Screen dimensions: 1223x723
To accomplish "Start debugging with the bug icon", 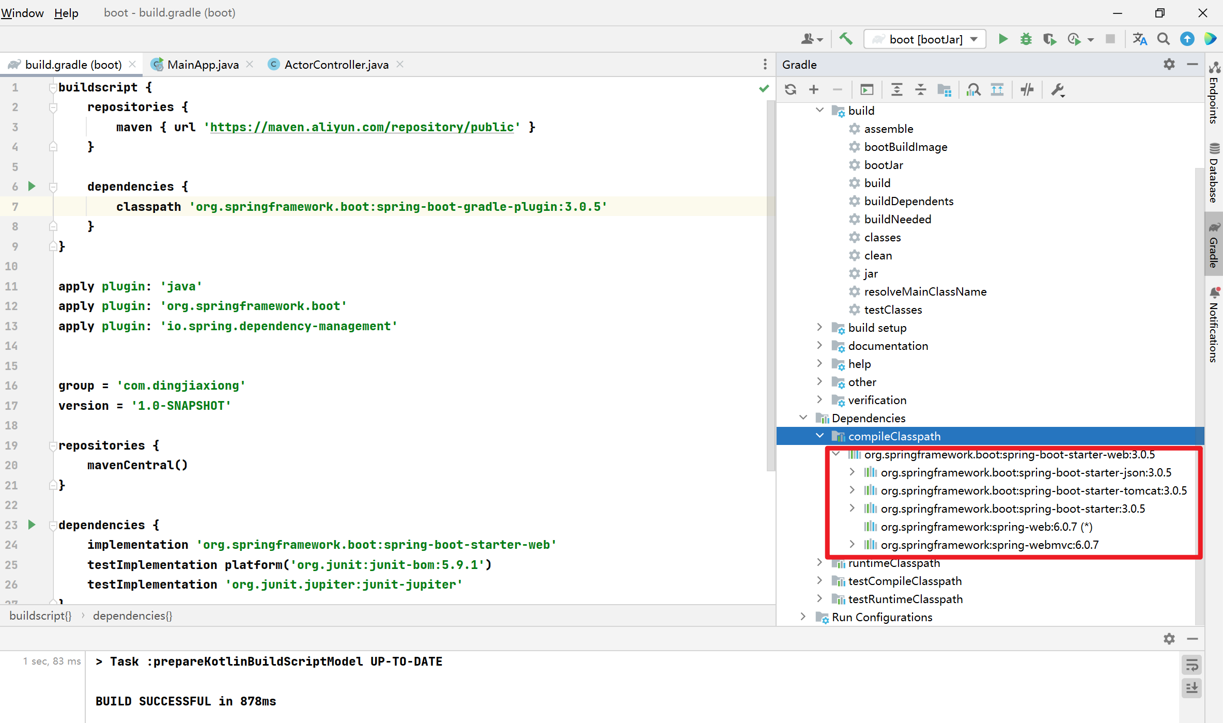I will point(1026,39).
